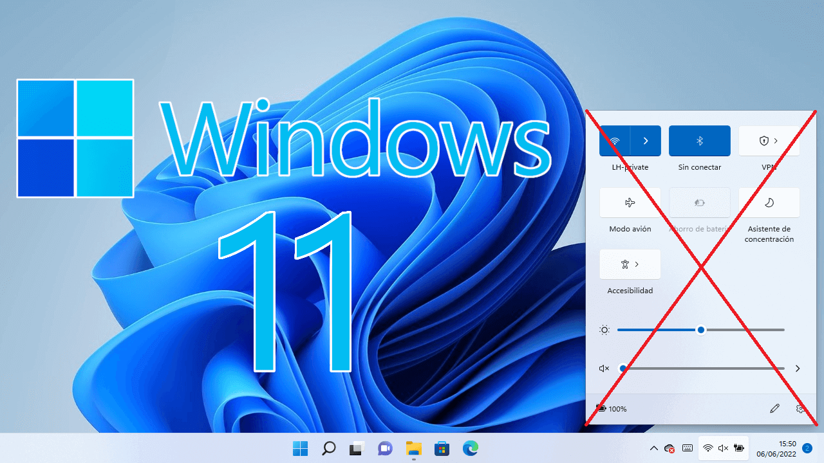Image resolution: width=824 pixels, height=463 pixels.
Task: Click the volume output flyout arrow
Action: [798, 368]
